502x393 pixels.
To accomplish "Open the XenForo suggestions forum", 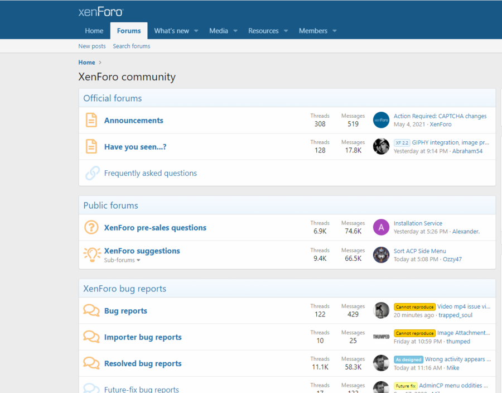I will (142, 251).
